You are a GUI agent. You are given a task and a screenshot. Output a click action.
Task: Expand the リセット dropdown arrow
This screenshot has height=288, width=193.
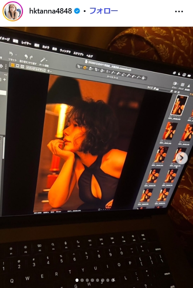pos(16,55)
